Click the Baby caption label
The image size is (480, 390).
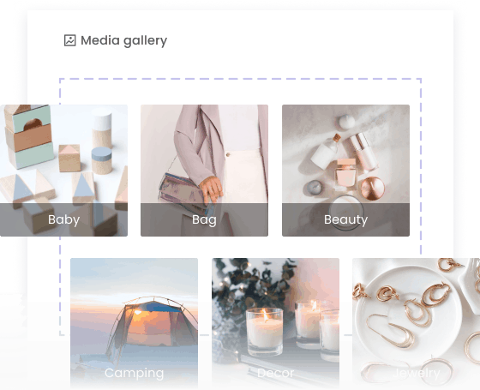pos(63,219)
